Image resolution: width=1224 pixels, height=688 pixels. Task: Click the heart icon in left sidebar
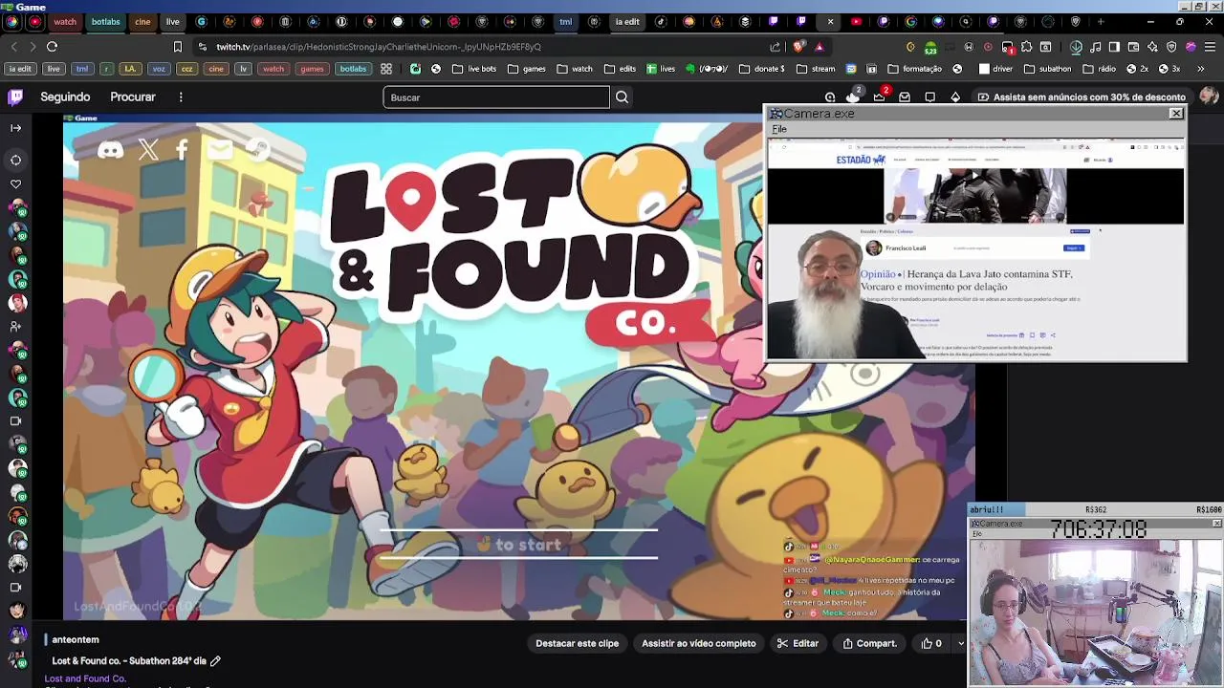[15, 183]
